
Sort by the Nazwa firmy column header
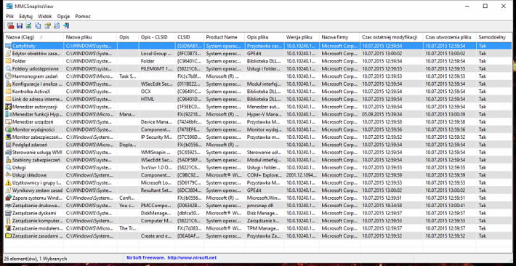pos(339,37)
